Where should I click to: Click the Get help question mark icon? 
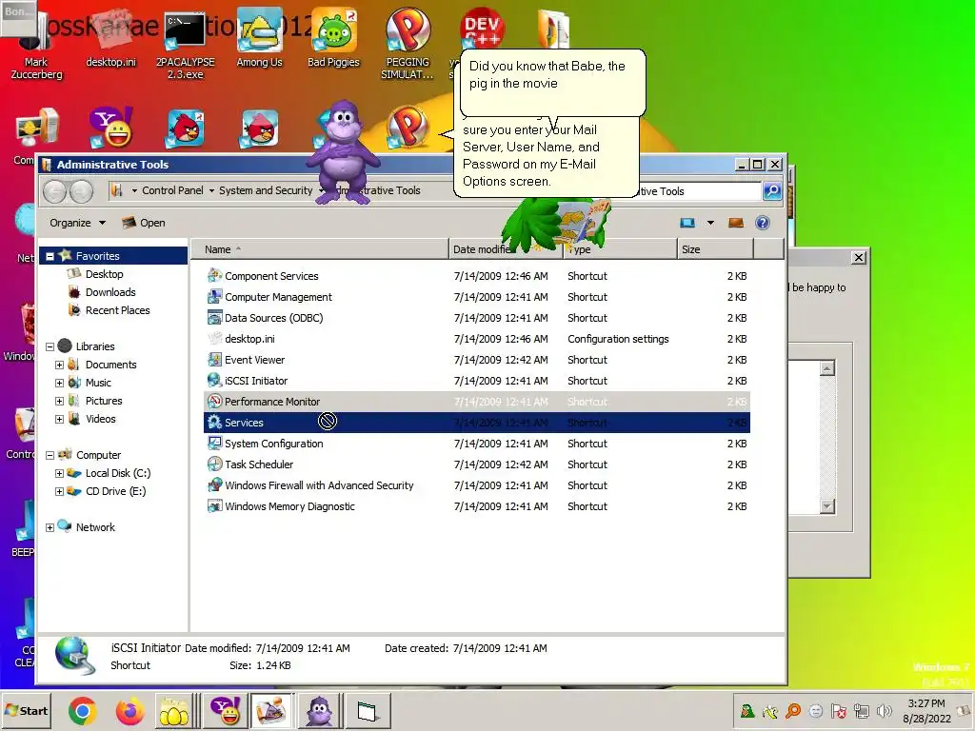pyautogui.click(x=763, y=223)
